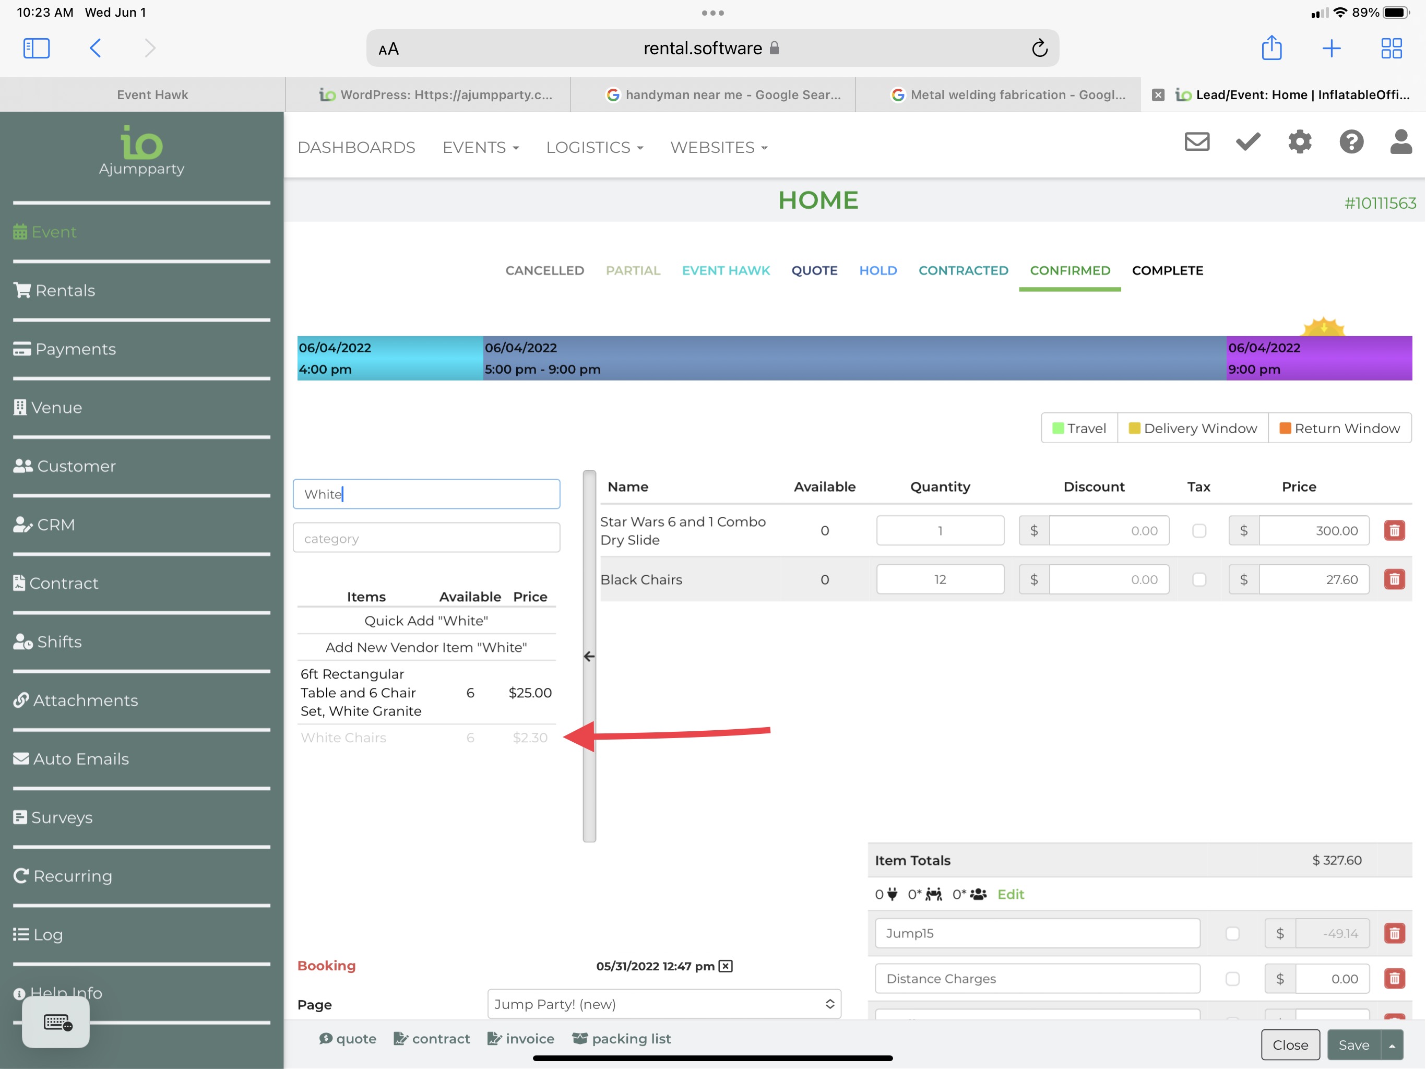Select the COMPLETE status tab
Viewport: 1426px width, 1069px height.
(1167, 271)
